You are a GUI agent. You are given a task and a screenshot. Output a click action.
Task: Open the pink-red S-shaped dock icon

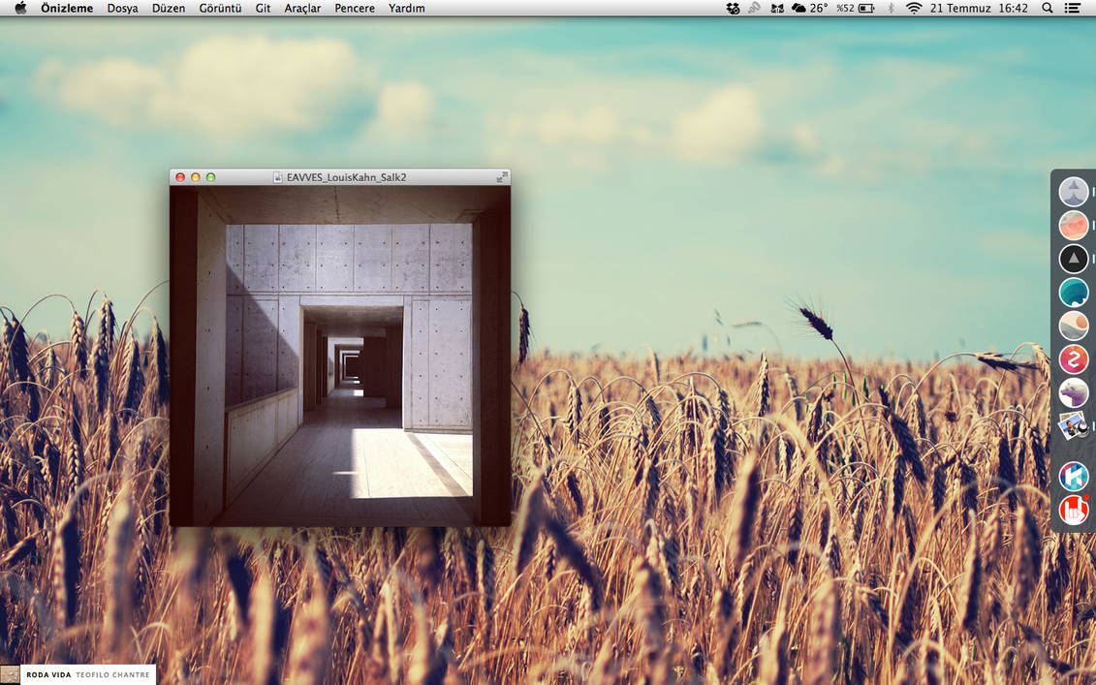1073,359
